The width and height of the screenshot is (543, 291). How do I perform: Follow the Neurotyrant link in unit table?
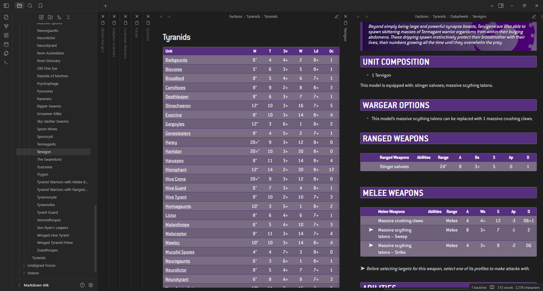[x=176, y=280]
